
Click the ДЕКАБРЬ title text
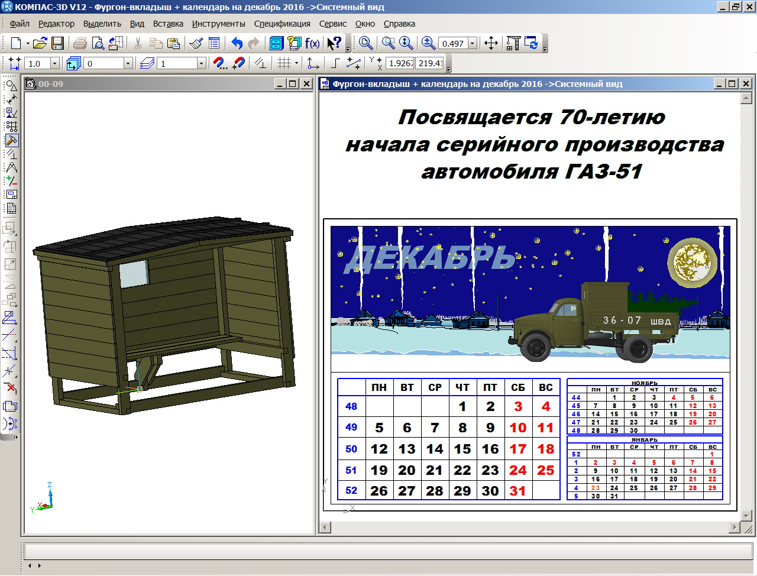click(431, 258)
